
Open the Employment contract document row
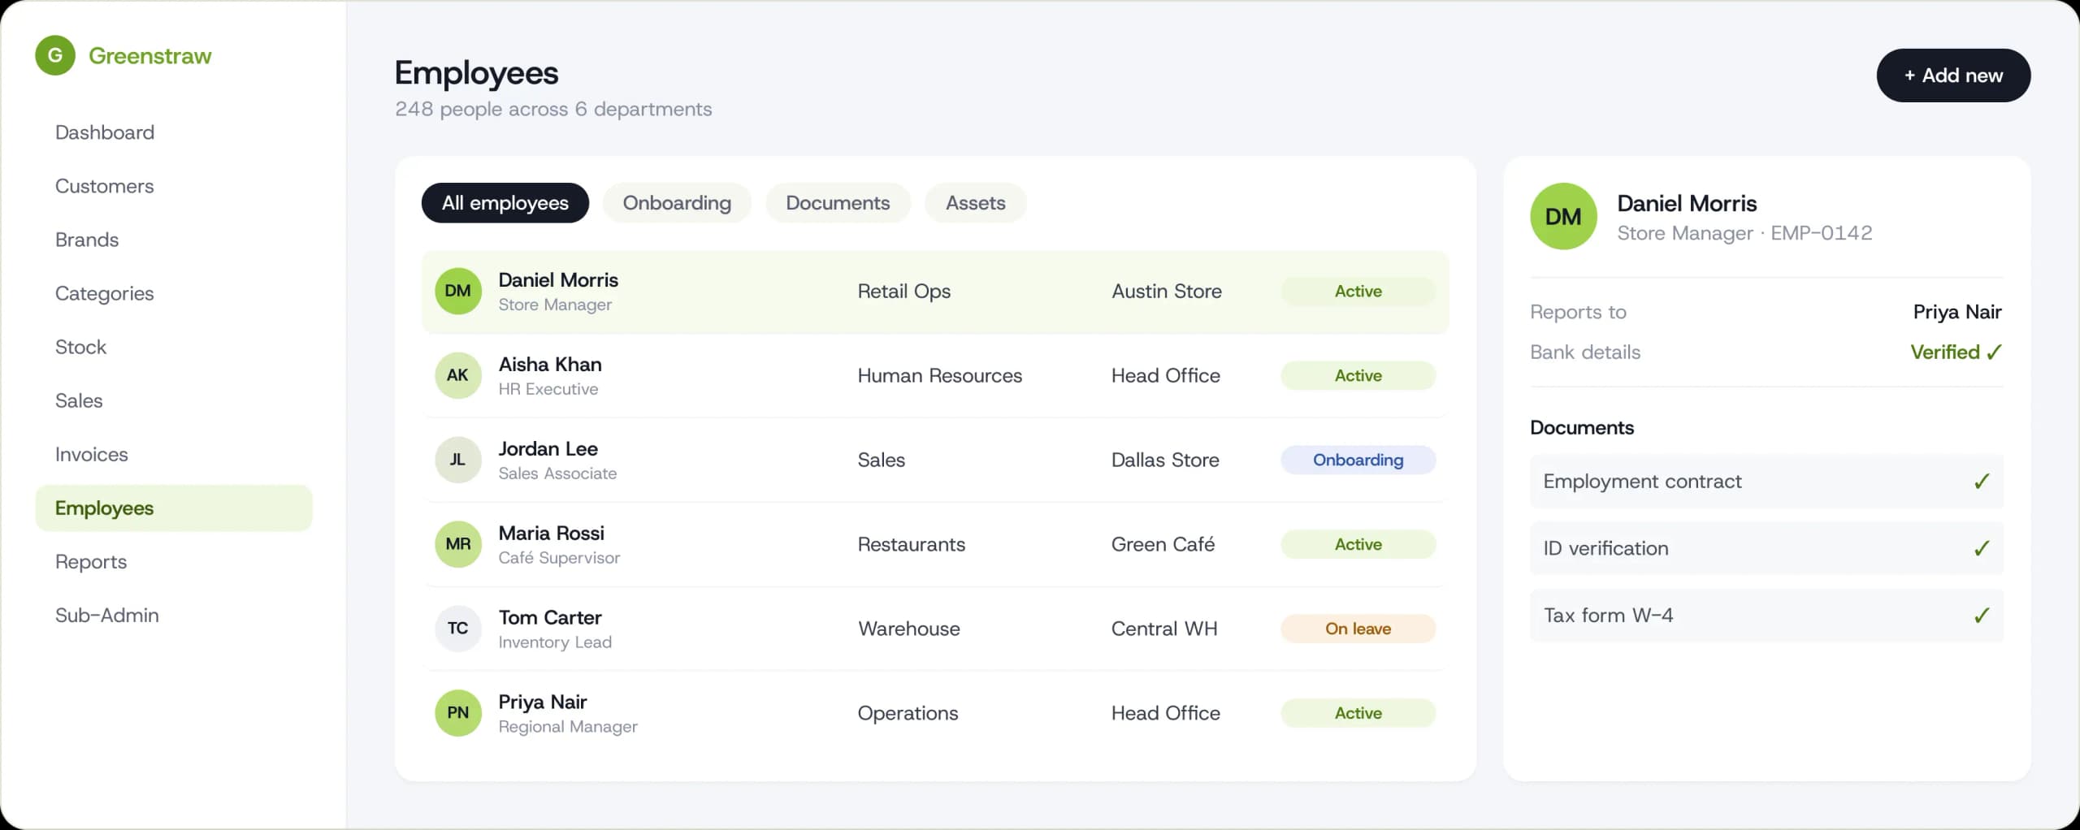pos(1766,482)
